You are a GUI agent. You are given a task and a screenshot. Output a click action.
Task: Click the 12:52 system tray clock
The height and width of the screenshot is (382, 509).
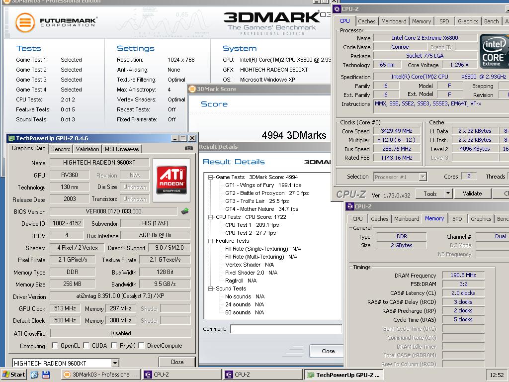497,375
